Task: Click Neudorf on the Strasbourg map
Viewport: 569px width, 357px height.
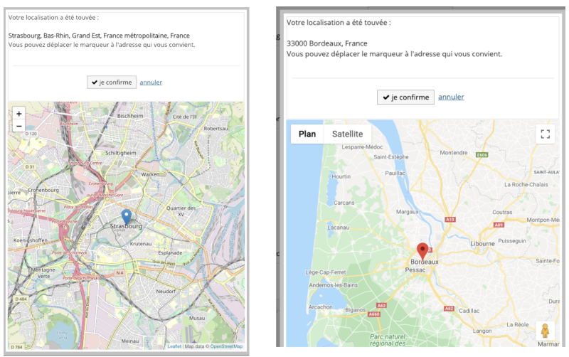Action: point(165,292)
